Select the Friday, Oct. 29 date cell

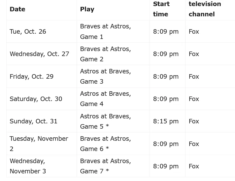tap(31, 77)
